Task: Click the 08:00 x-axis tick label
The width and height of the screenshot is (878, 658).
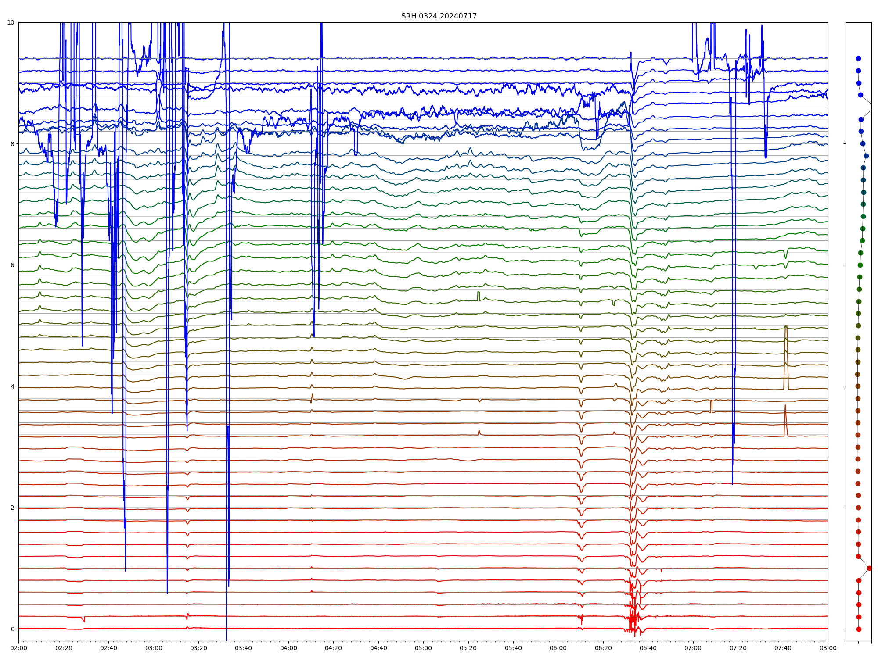Action: click(x=828, y=648)
